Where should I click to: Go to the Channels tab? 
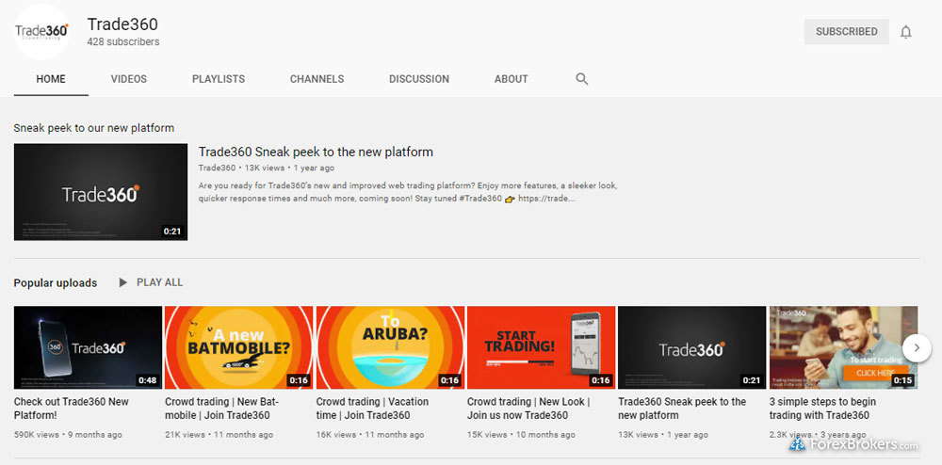tap(317, 79)
